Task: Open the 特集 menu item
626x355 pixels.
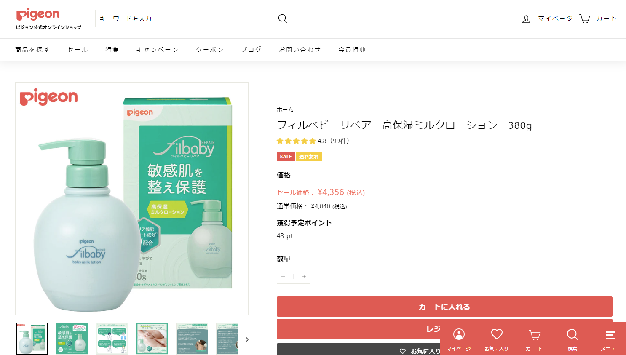Action: 112,50
